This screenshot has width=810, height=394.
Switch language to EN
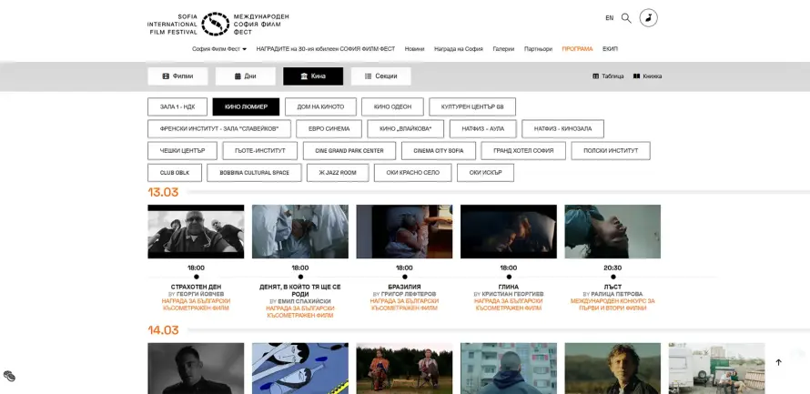point(610,18)
